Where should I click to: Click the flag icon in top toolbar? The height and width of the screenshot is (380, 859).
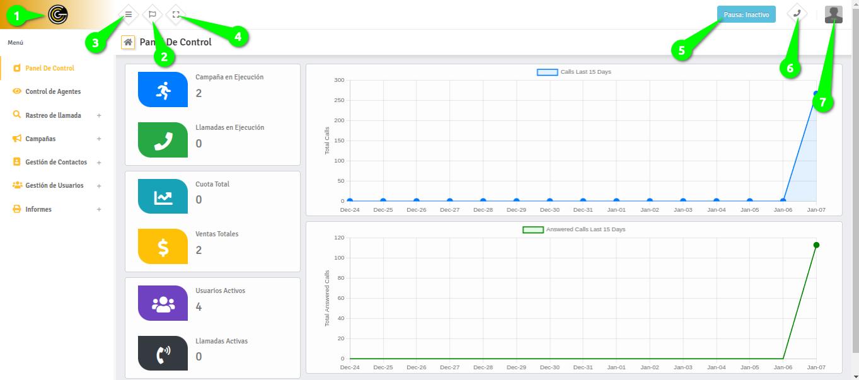point(153,14)
